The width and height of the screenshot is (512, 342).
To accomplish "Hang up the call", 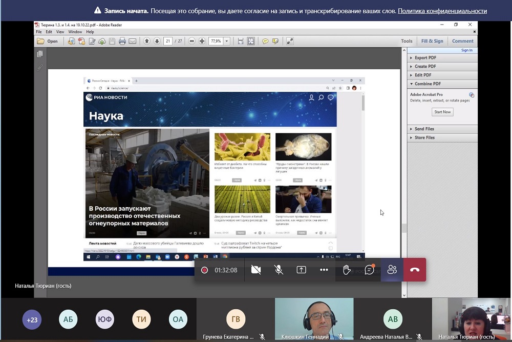I will pyautogui.click(x=415, y=270).
